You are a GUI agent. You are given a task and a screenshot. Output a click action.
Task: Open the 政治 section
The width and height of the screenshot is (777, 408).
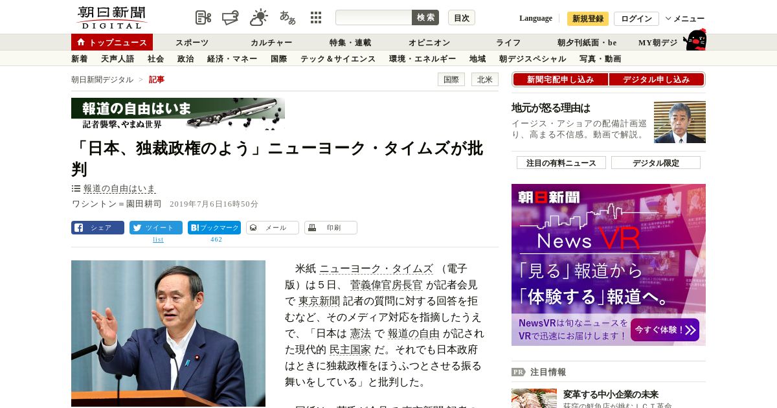click(x=186, y=59)
